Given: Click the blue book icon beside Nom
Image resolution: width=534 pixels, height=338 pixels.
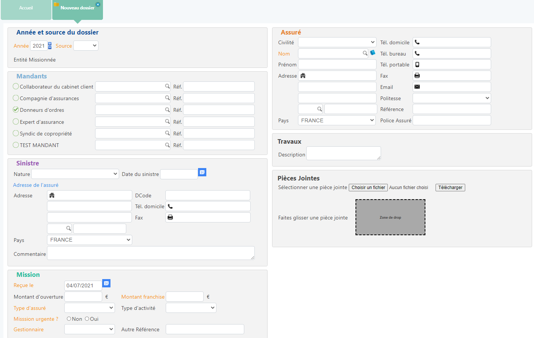Looking at the screenshot, I should click(372, 53).
